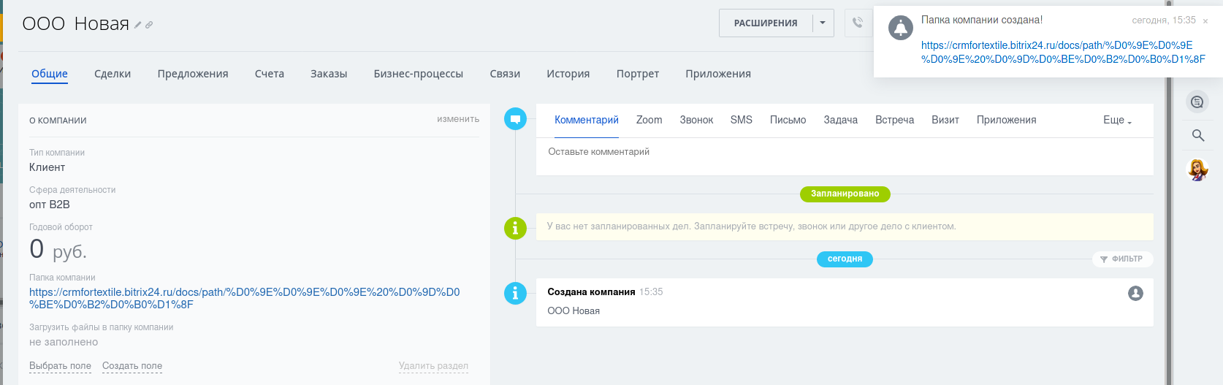Click the bell icon in the notification
The height and width of the screenshot is (385, 1223).
900,28
